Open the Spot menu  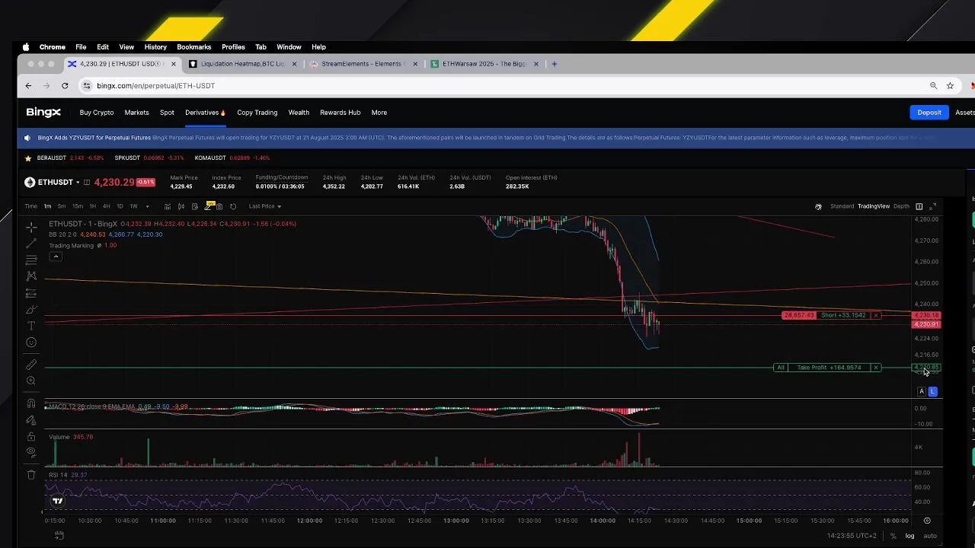167,113
